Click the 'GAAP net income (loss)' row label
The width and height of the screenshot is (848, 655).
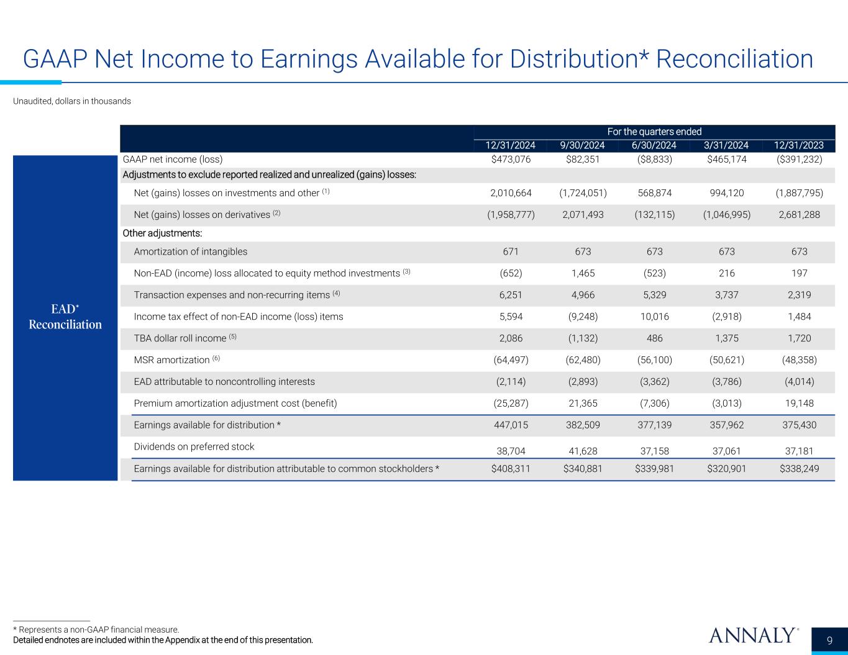[x=173, y=160]
